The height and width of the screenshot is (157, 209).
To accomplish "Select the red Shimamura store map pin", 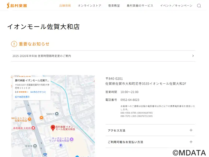I will click(x=53, y=128).
